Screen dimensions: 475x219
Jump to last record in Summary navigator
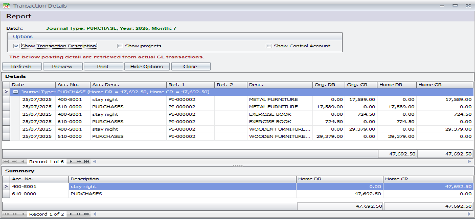click(86, 214)
